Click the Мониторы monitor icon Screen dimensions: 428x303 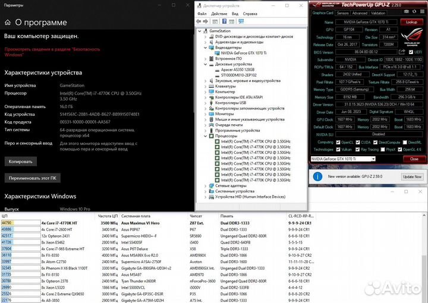(211, 113)
